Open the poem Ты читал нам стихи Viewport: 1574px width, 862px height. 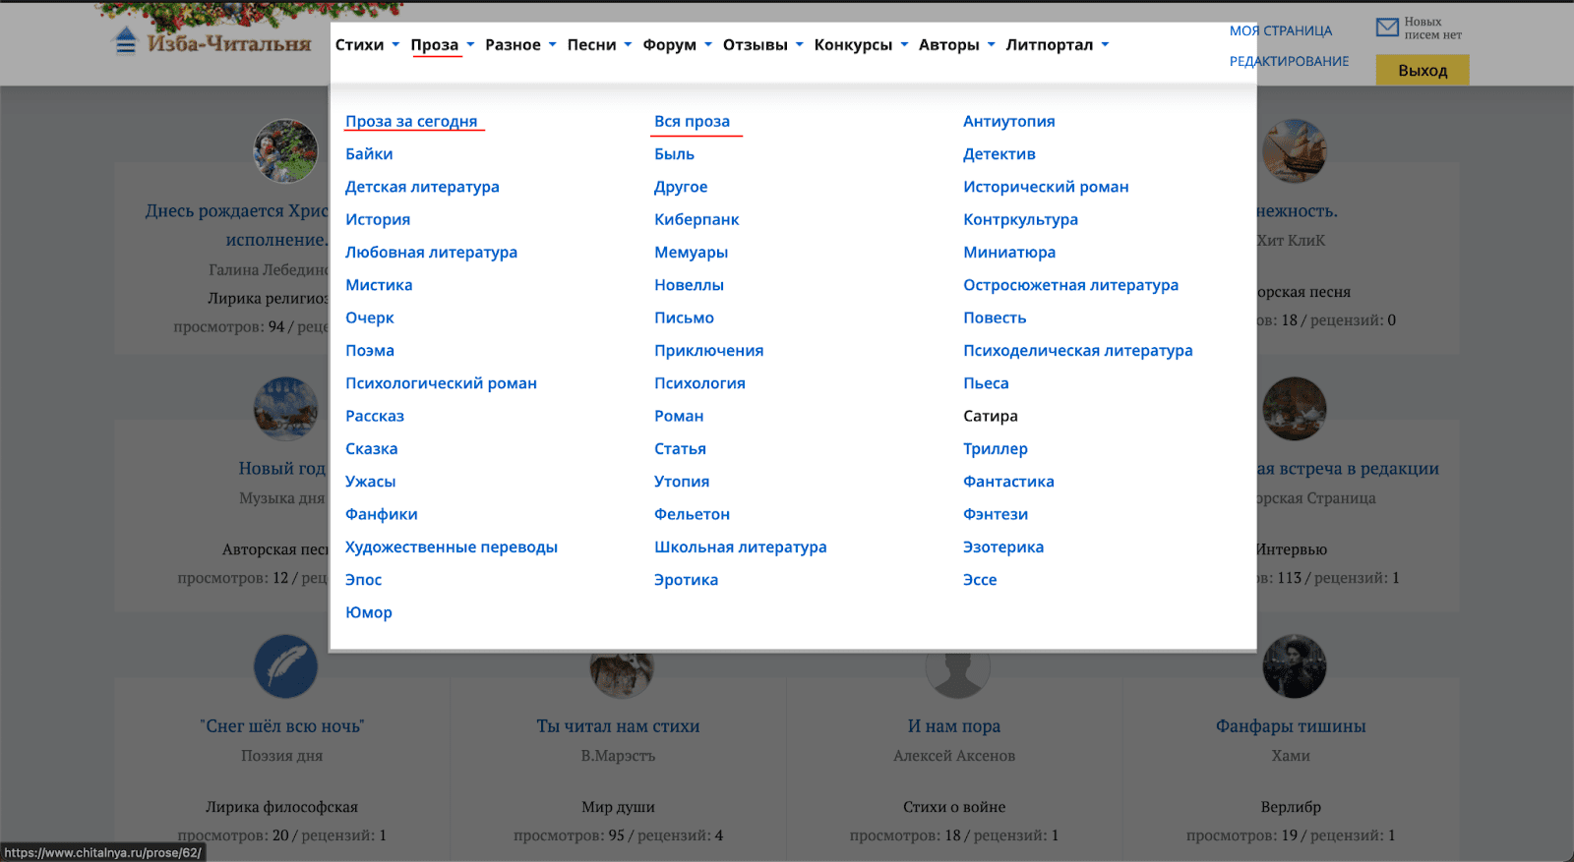click(618, 726)
